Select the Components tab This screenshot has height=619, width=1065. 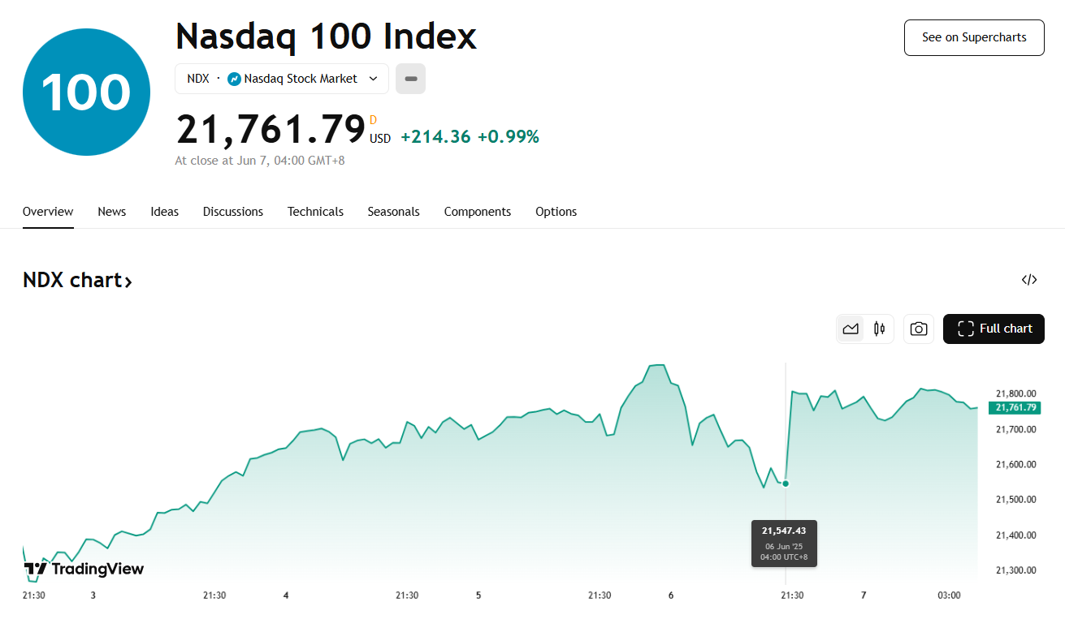(x=477, y=212)
